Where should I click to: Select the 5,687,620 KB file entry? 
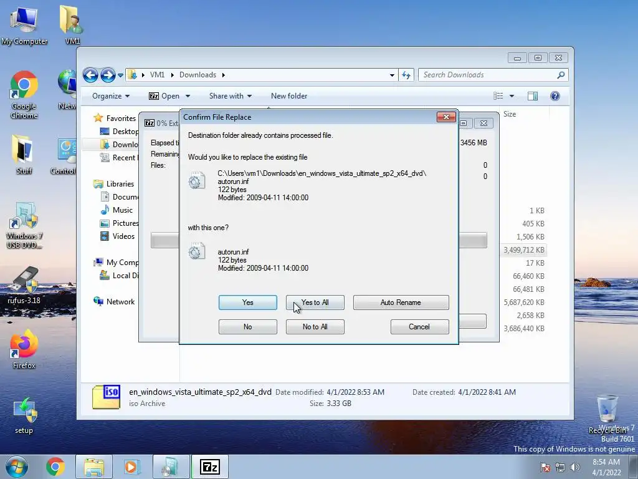[x=523, y=302]
